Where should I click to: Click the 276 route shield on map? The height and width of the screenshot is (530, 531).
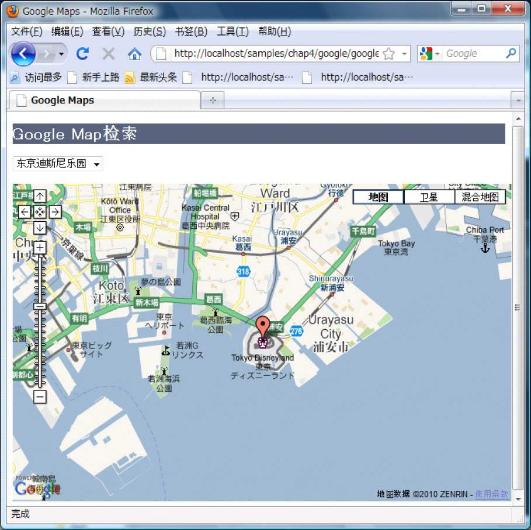296,331
